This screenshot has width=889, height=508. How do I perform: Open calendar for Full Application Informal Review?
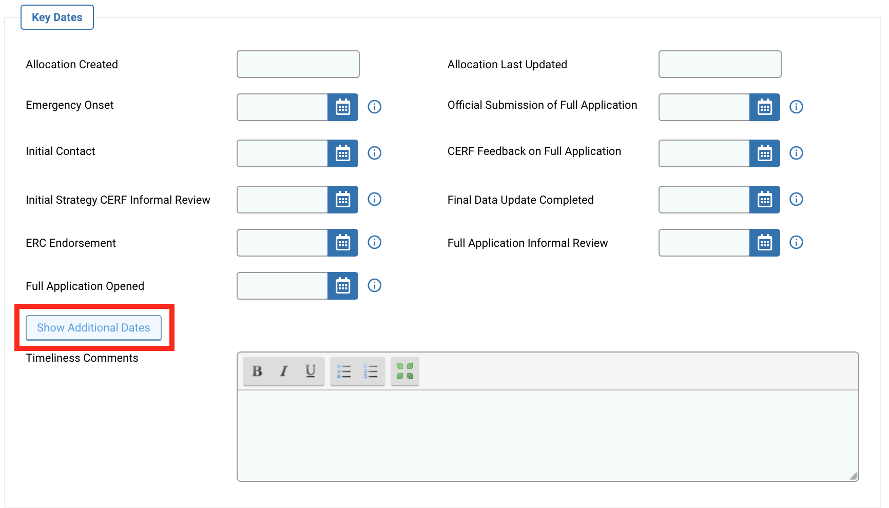pos(765,243)
